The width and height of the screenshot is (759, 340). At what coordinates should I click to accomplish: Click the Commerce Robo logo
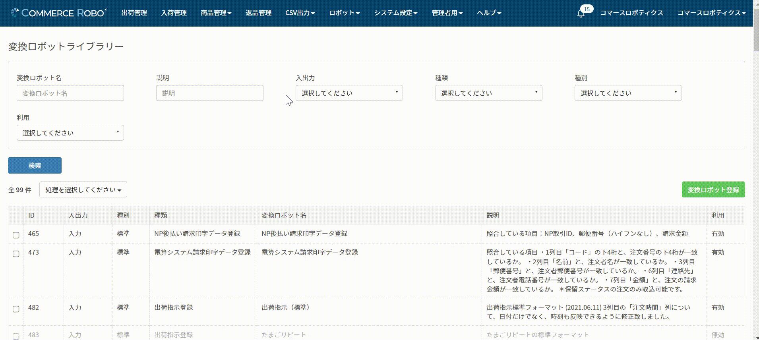[58, 13]
